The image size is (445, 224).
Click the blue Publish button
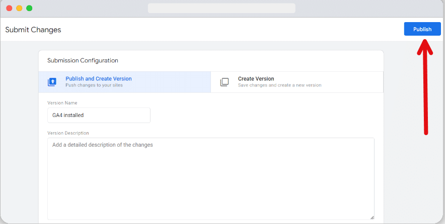422,29
